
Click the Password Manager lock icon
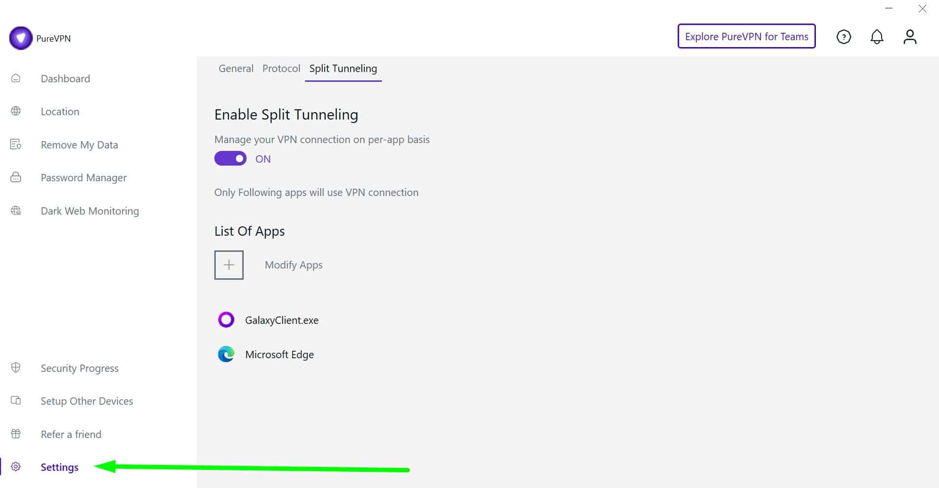coord(16,177)
